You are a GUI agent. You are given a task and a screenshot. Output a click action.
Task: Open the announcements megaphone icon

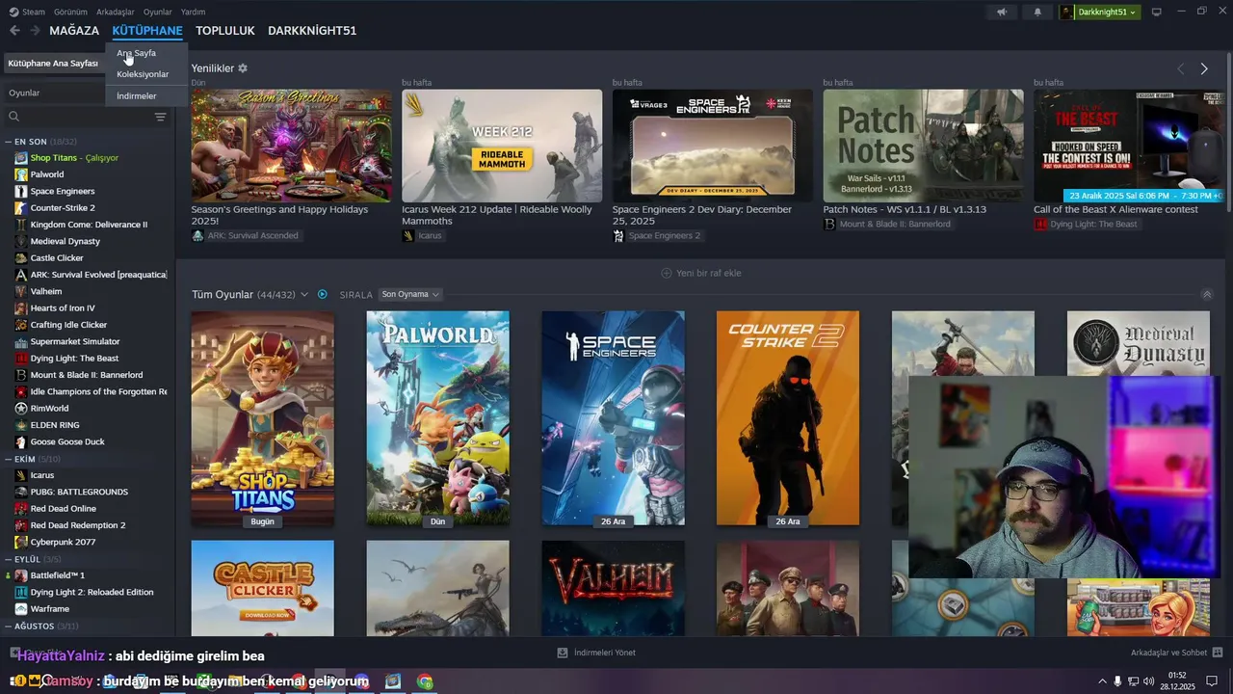click(1002, 12)
